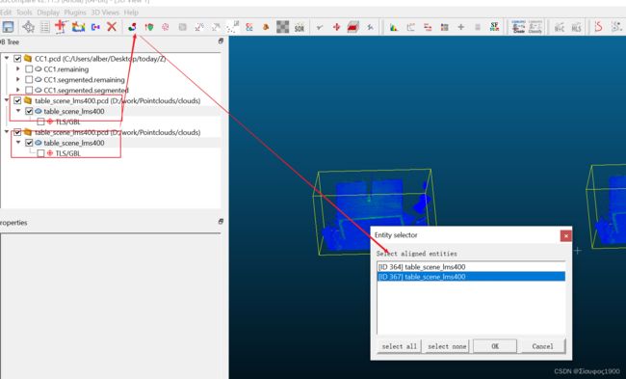Click the red cross-section plane icon

[352, 27]
